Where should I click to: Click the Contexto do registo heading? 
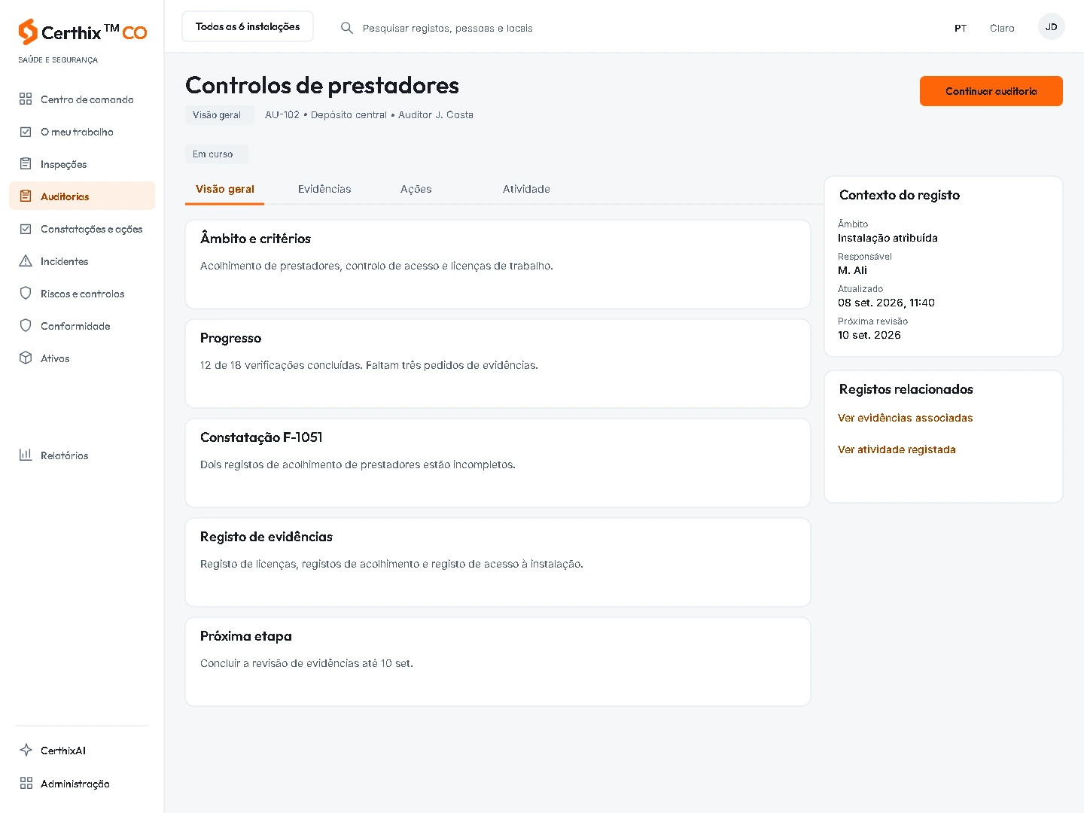(900, 195)
